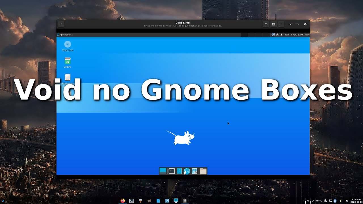This screenshot has width=363, height=204.
Task: Toggle fullscreen in Boxes header bar
Action: click(x=266, y=24)
